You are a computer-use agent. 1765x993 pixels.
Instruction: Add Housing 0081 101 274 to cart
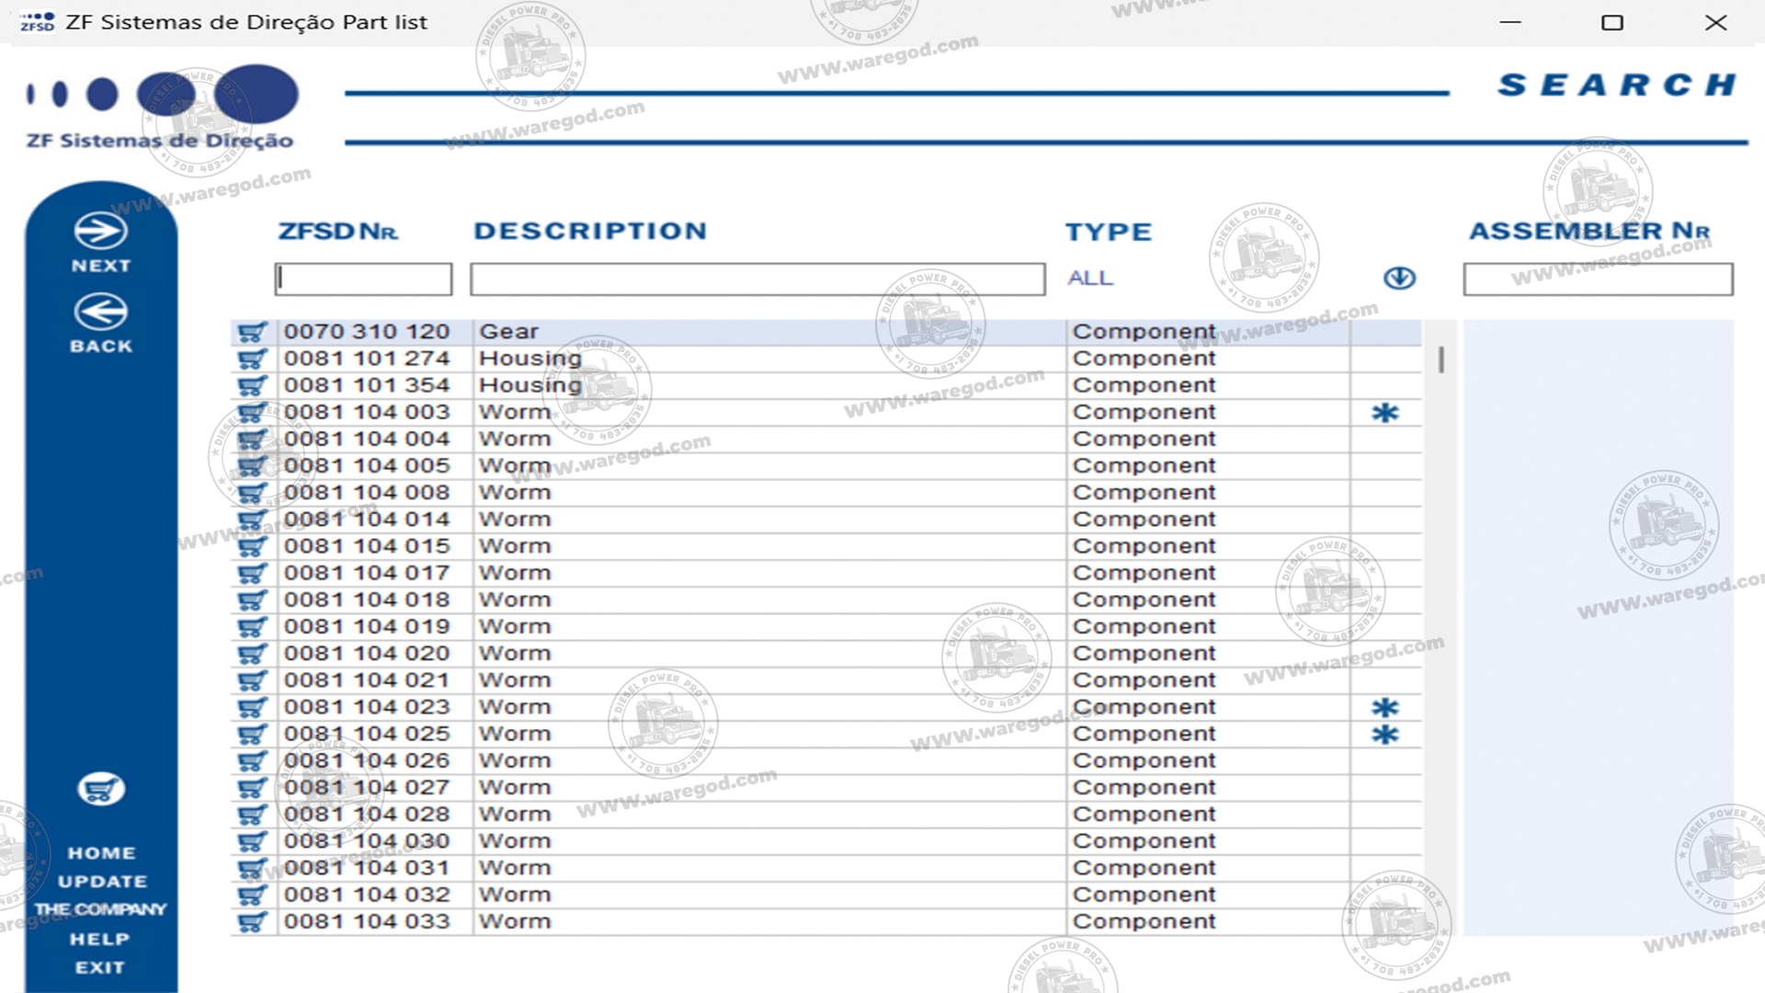click(x=251, y=359)
